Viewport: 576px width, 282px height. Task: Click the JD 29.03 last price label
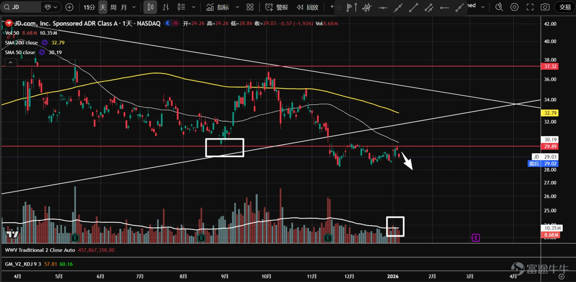545,157
